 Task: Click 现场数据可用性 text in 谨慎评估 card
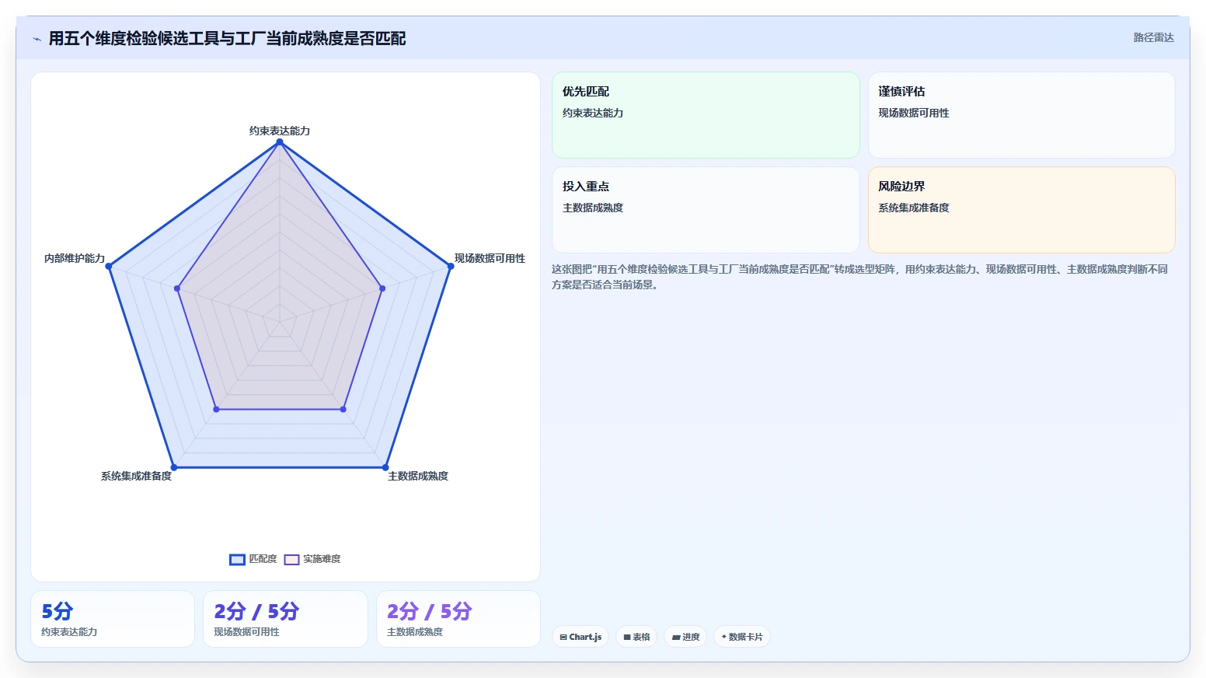914,113
